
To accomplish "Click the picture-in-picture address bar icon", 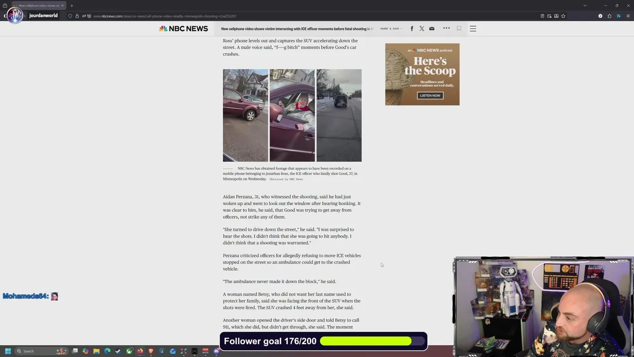I will 549,16.
